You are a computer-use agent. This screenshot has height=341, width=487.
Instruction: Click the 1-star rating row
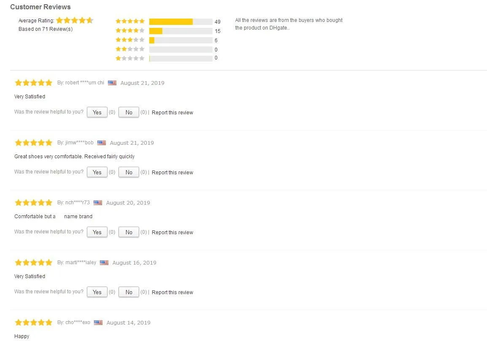pyautogui.click(x=168, y=58)
